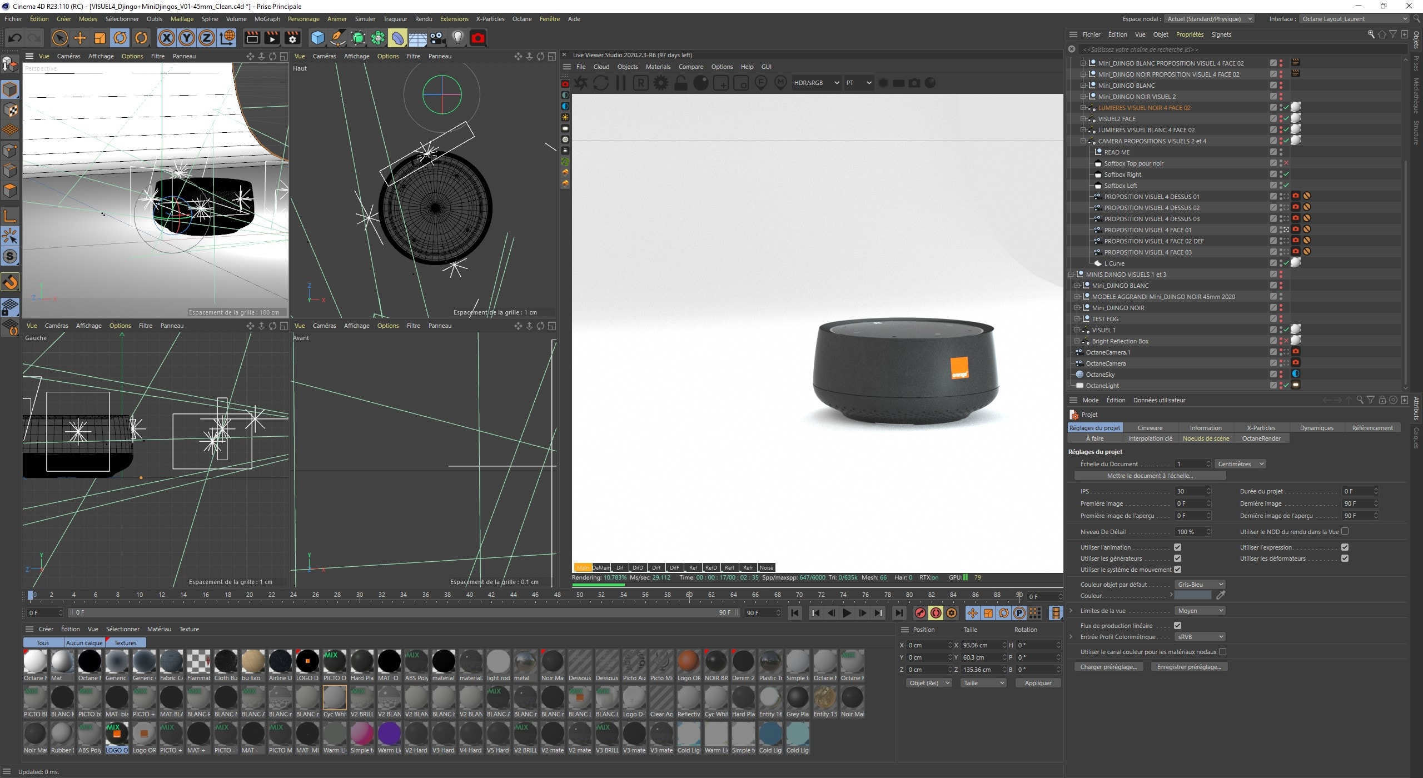This screenshot has height=778, width=1423.
Task: Render the active view with clapperboard icon
Action: click(x=252, y=38)
